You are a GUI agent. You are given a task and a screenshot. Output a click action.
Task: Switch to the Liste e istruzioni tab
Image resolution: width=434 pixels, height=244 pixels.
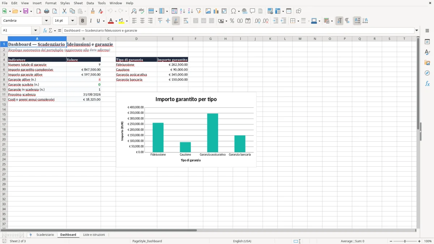tap(94, 235)
